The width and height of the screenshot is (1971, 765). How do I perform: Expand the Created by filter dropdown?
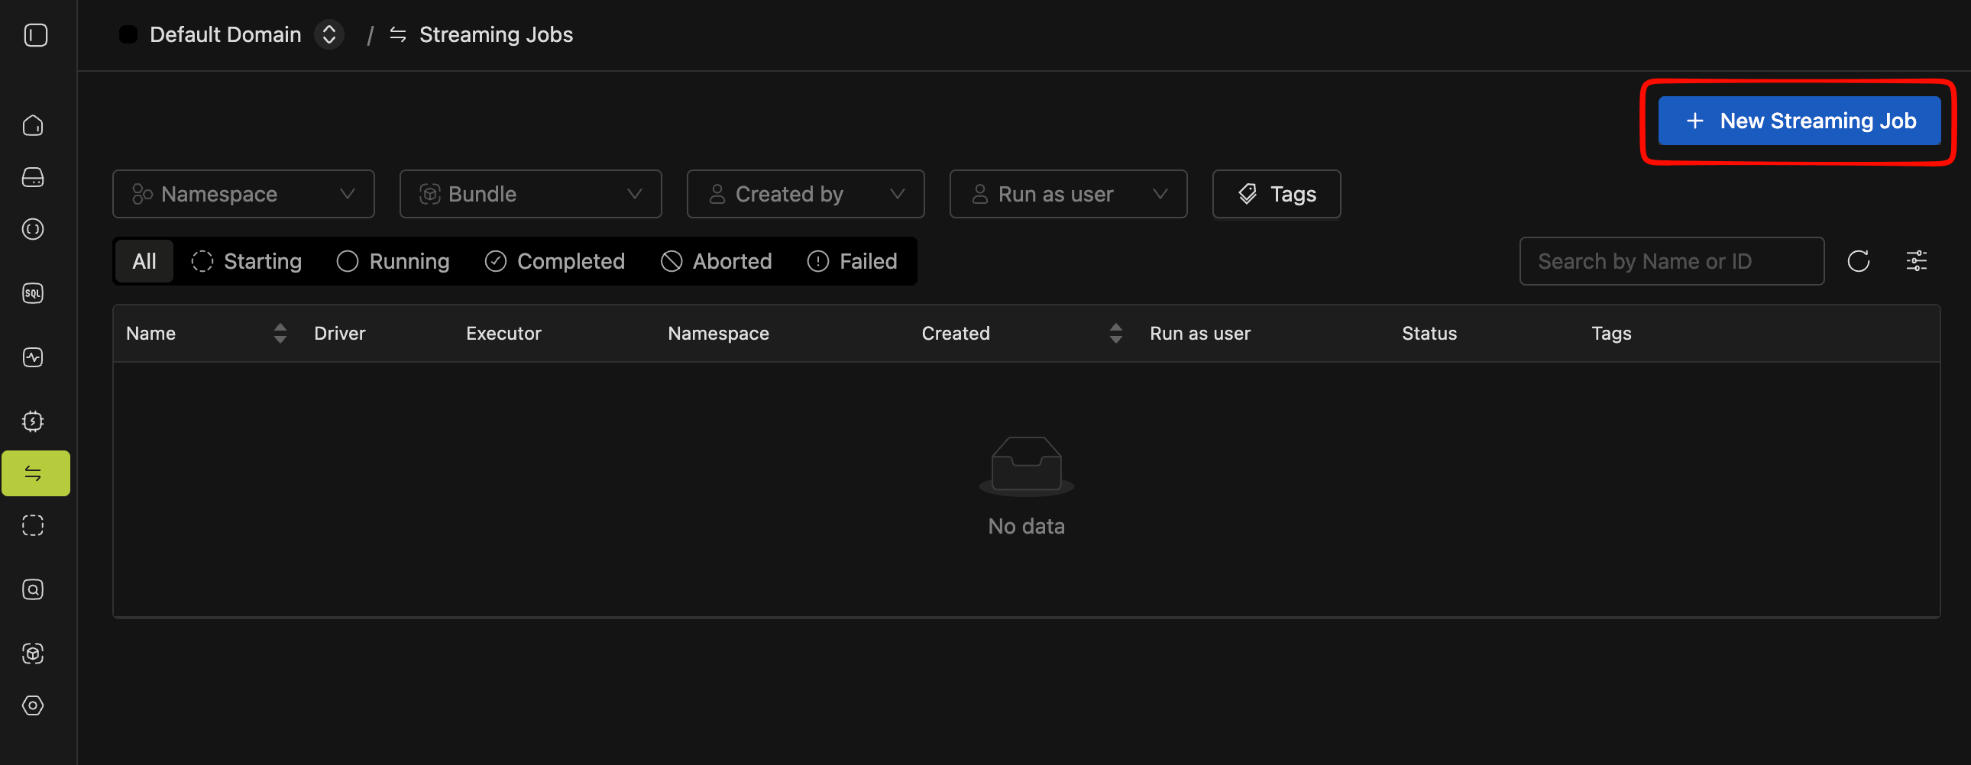(806, 195)
